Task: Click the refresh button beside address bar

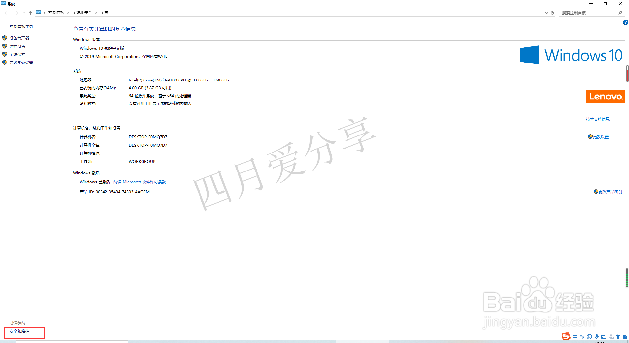Action: pyautogui.click(x=552, y=13)
